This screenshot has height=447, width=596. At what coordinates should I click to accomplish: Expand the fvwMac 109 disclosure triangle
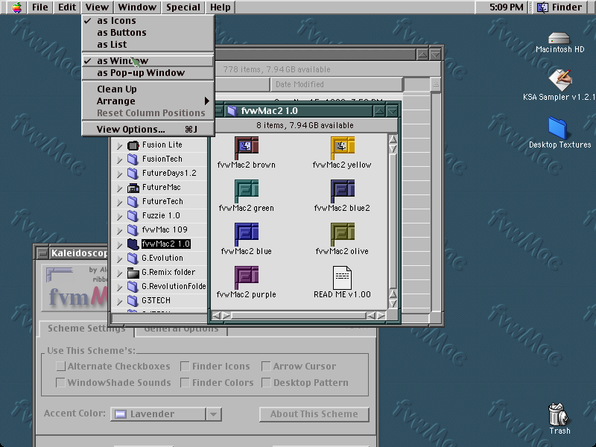pyautogui.click(x=119, y=230)
